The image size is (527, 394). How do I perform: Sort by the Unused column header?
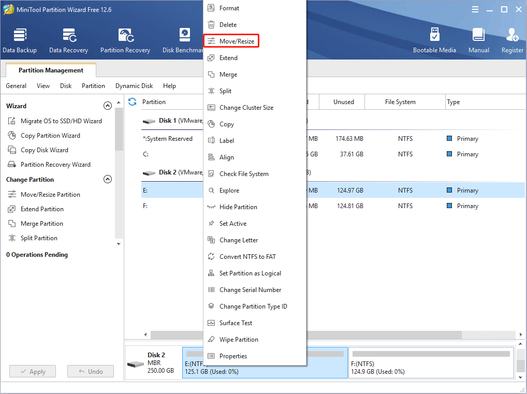click(342, 102)
